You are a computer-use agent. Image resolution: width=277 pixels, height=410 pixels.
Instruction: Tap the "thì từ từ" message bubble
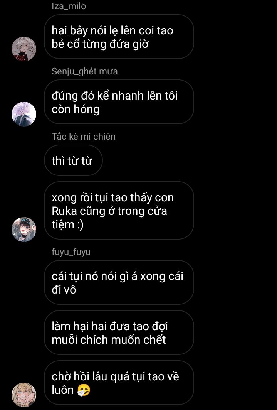[73, 160]
